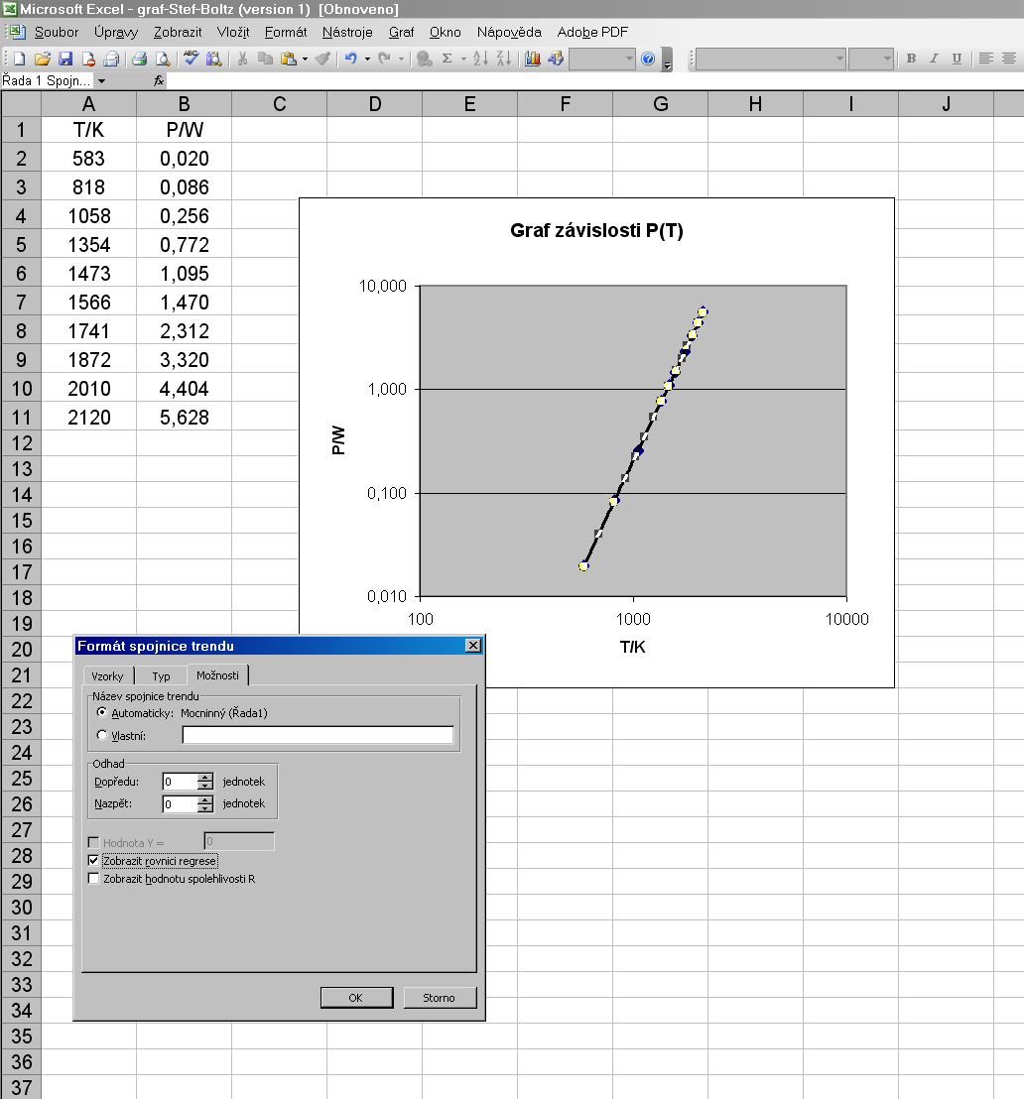Cancel the dialog with Storno
This screenshot has width=1024, height=1099.
tap(439, 998)
